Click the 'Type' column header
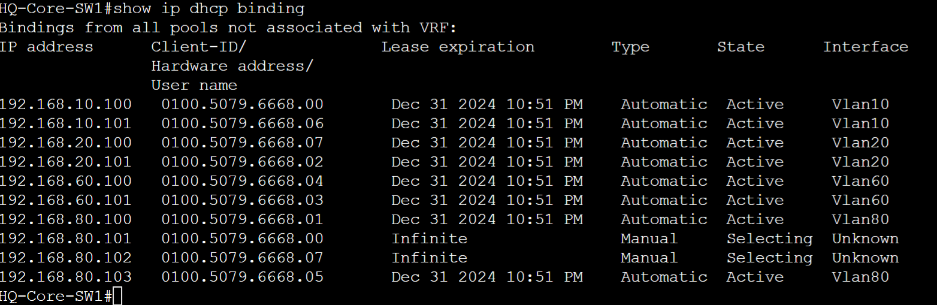 [630, 47]
